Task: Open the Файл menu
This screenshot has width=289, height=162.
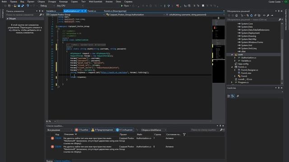Action: [x=4, y=1]
